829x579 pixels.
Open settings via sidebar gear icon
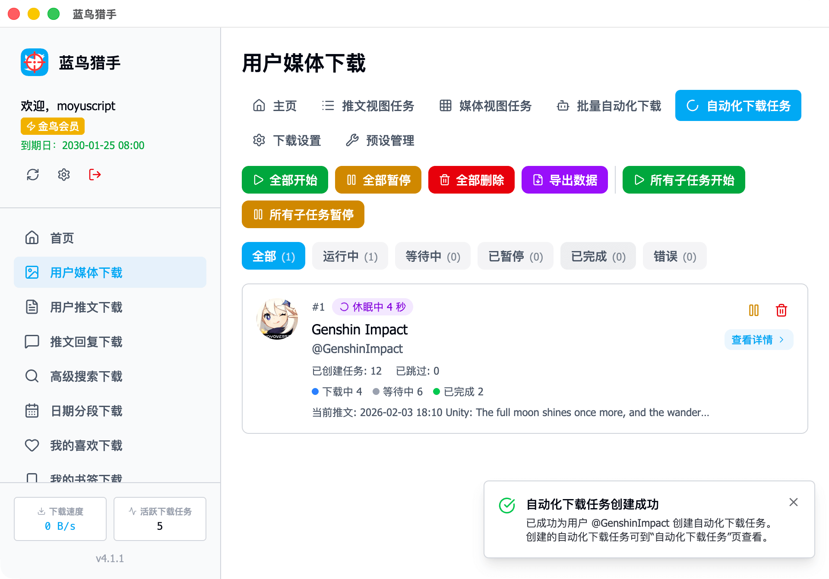[x=64, y=175]
